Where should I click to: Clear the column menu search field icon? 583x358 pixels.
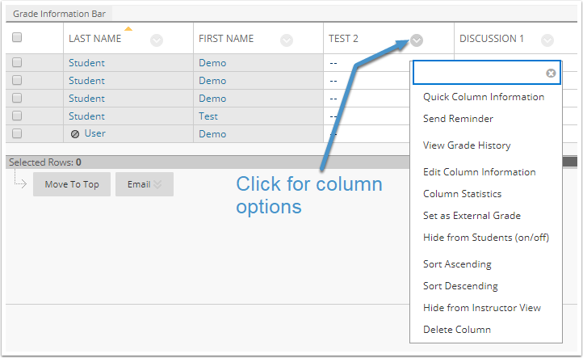pos(551,73)
